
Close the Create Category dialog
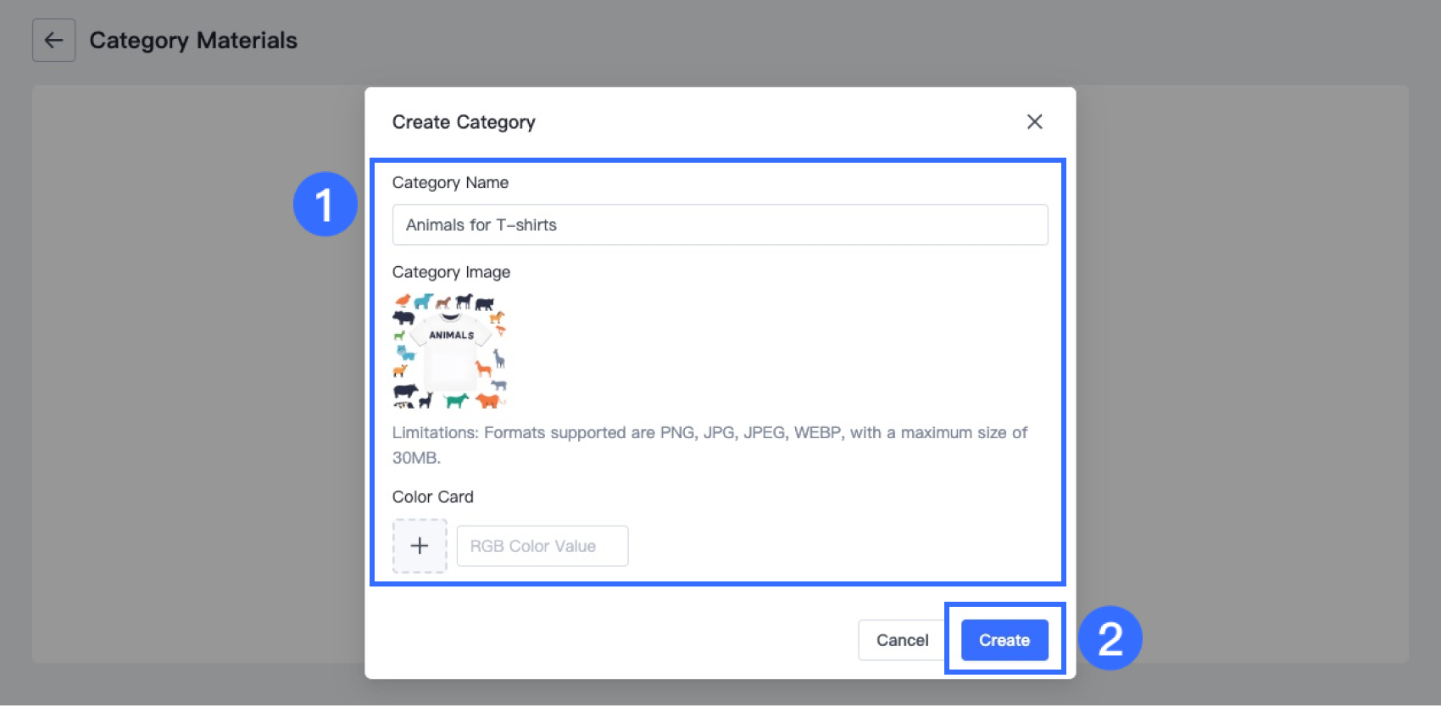coord(1034,122)
